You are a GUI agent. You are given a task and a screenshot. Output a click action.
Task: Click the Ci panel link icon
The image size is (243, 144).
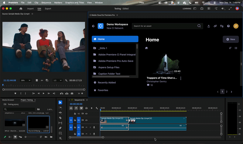[x=215, y=26]
